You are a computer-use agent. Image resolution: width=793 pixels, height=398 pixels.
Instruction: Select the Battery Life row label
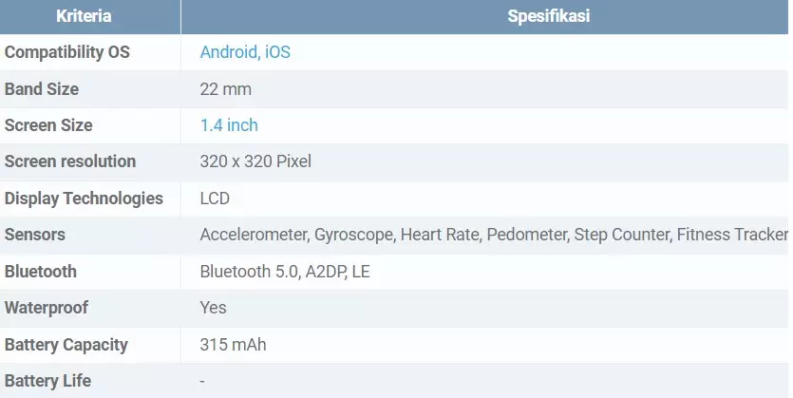click(48, 381)
